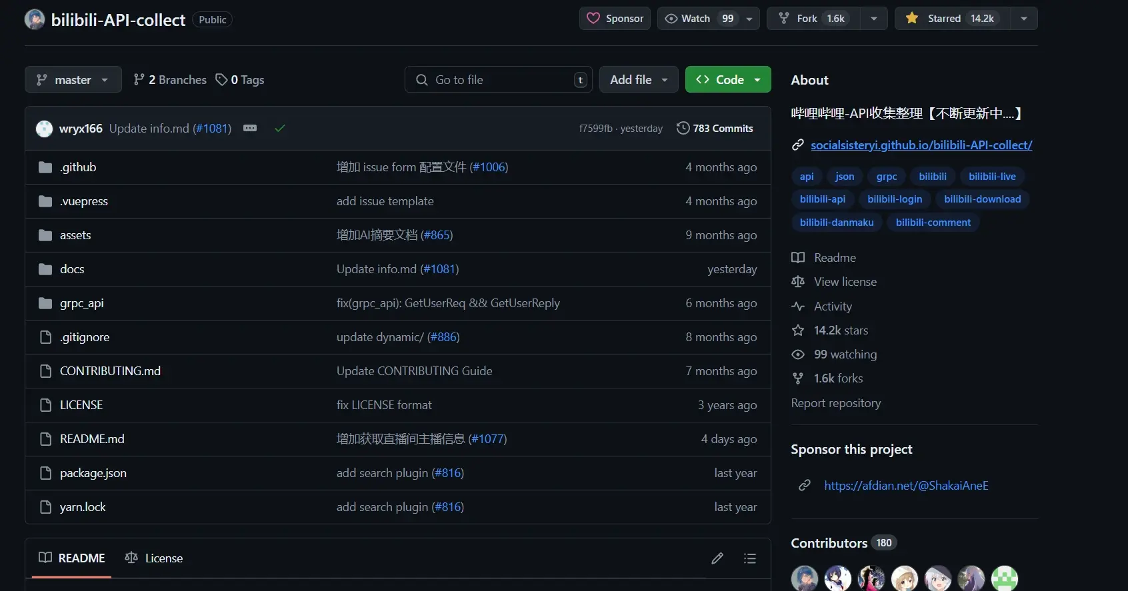Focus the Go to file search field
1128x591 pixels.
pyautogui.click(x=498, y=79)
